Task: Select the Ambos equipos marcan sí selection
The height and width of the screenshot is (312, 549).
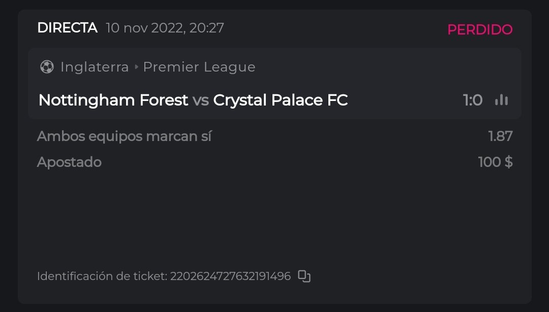Action: coord(125,136)
